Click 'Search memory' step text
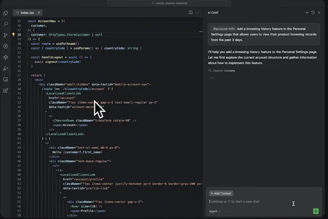 coord(224,71)
